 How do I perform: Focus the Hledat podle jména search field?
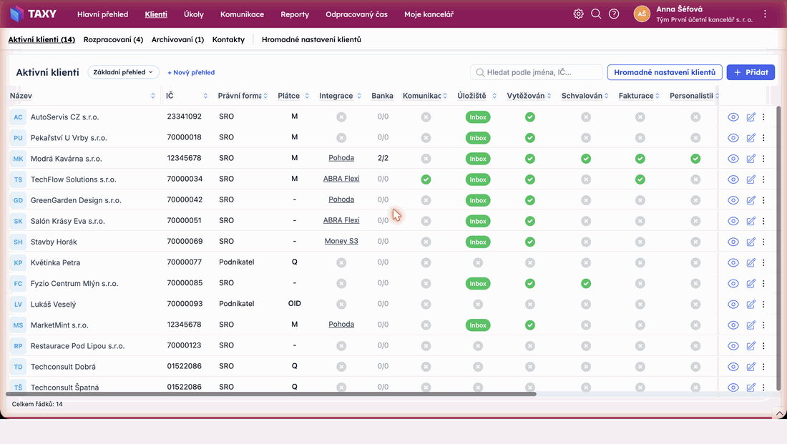[537, 72]
